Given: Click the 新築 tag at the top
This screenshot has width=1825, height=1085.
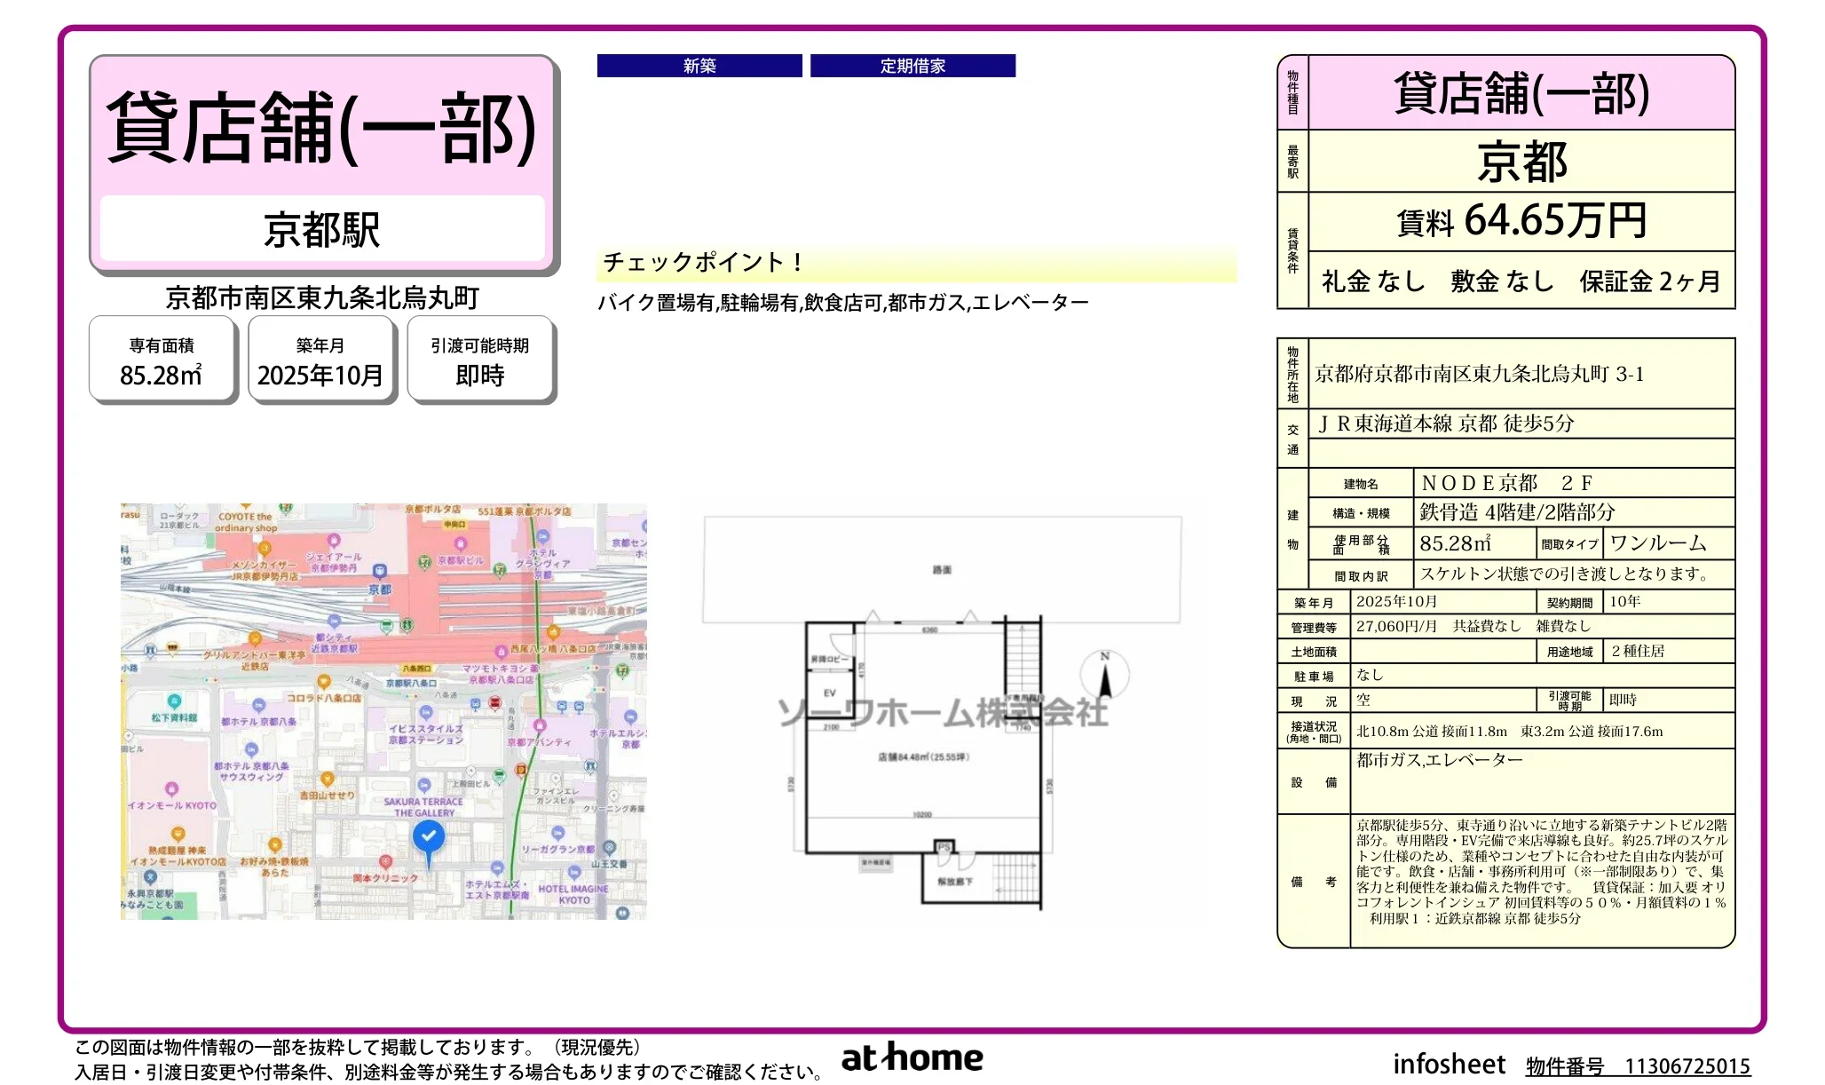Looking at the screenshot, I should (699, 65).
